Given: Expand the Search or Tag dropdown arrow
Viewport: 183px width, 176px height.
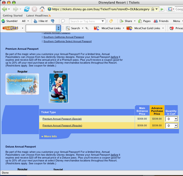Looking at the screenshot, I should 103,21.
